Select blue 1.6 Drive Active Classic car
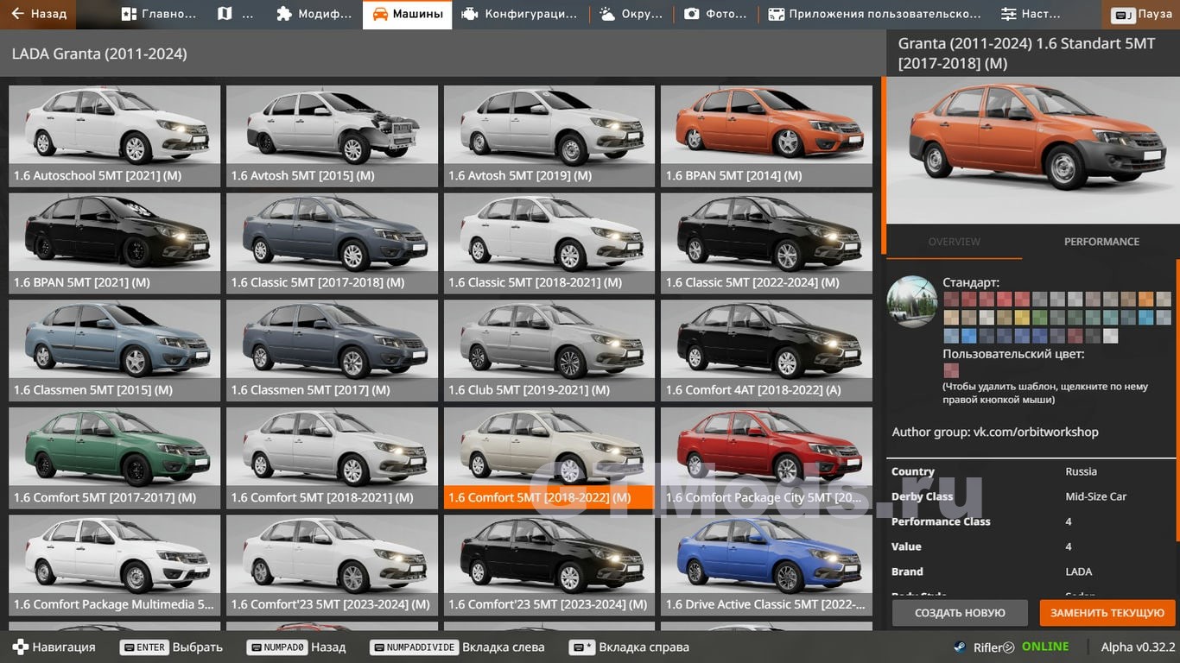This screenshot has height=663, width=1180. (x=766, y=565)
